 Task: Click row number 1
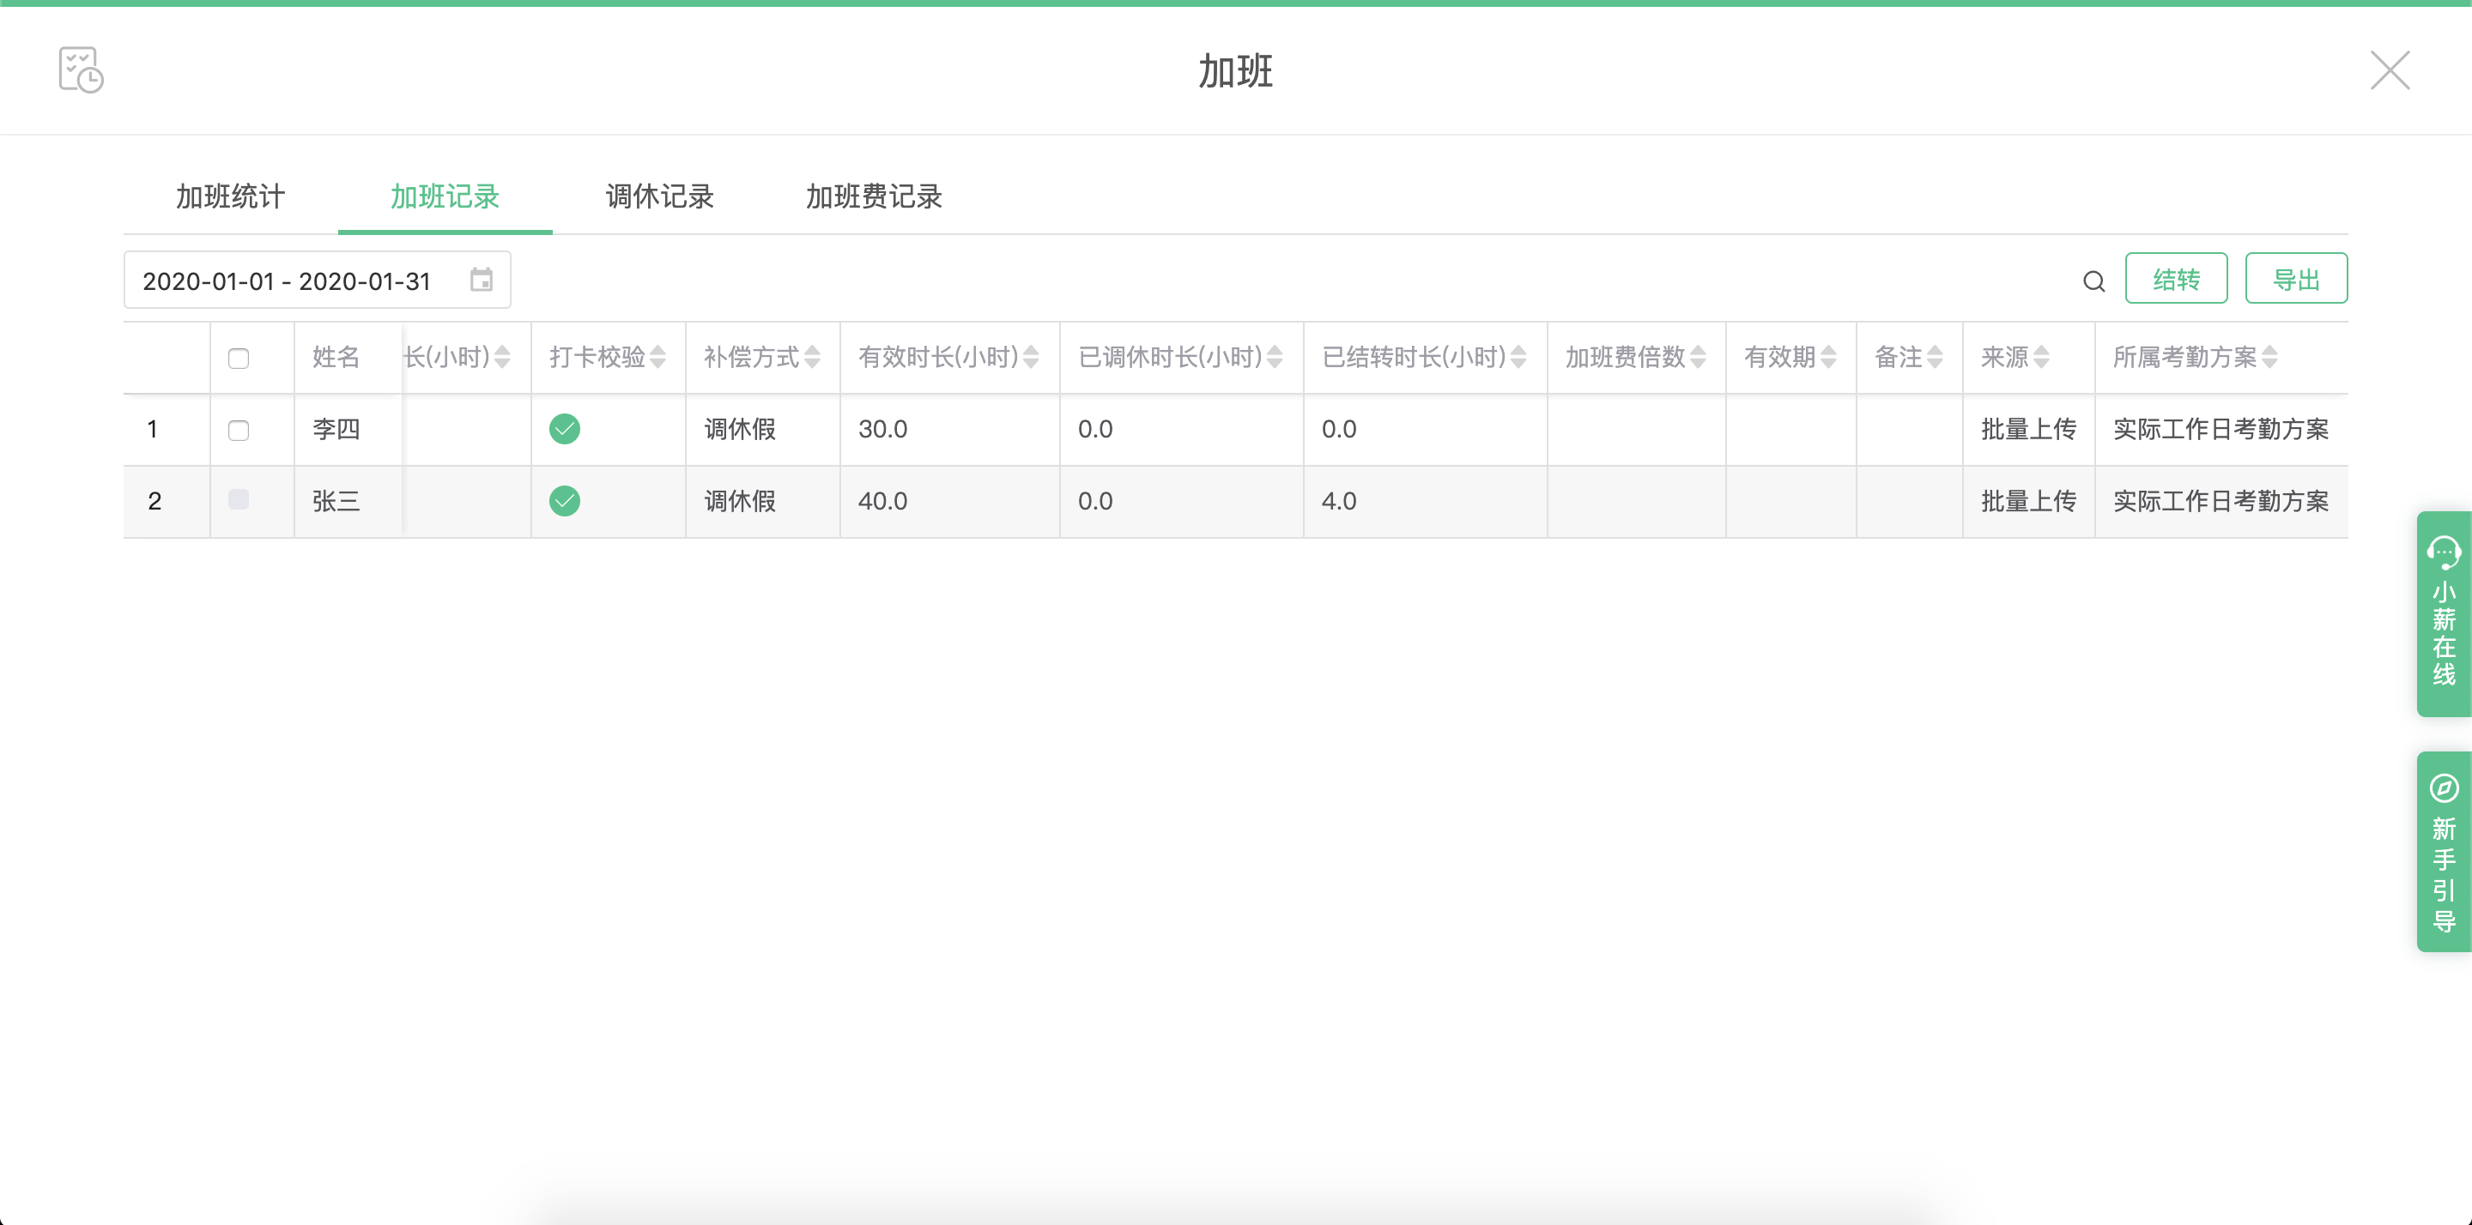tap(153, 429)
